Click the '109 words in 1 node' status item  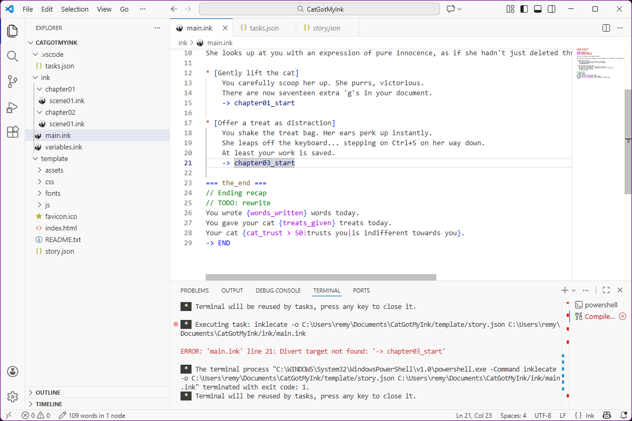tap(92, 415)
